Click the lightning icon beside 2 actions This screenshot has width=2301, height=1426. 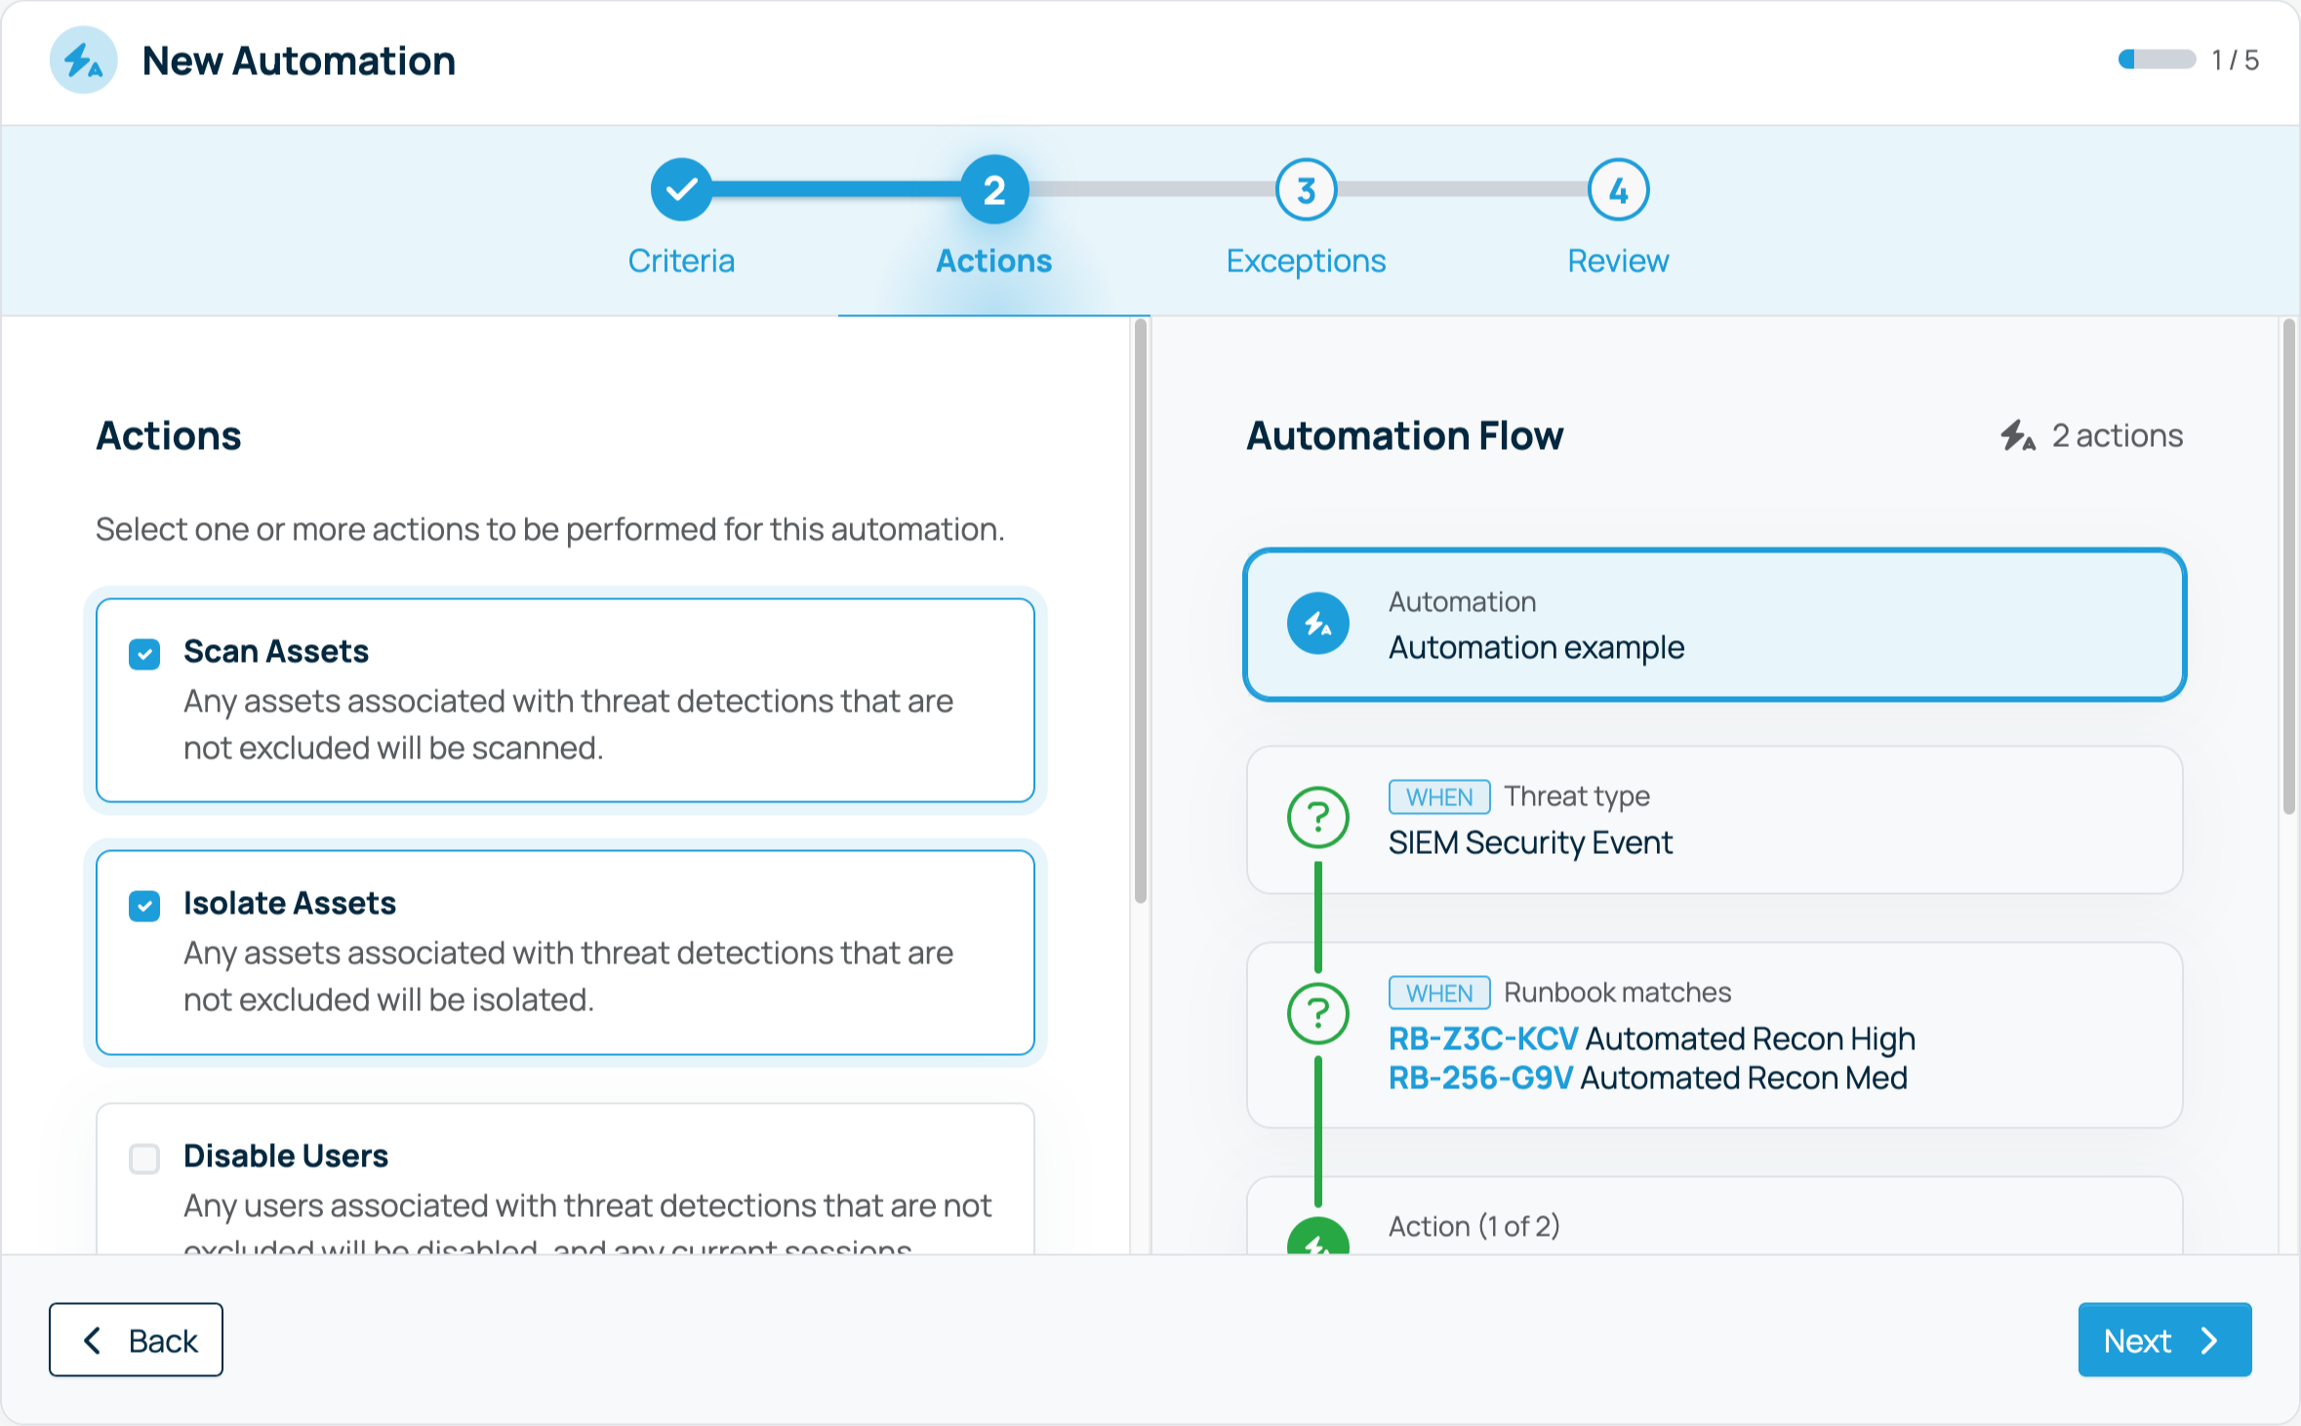tap(2018, 435)
